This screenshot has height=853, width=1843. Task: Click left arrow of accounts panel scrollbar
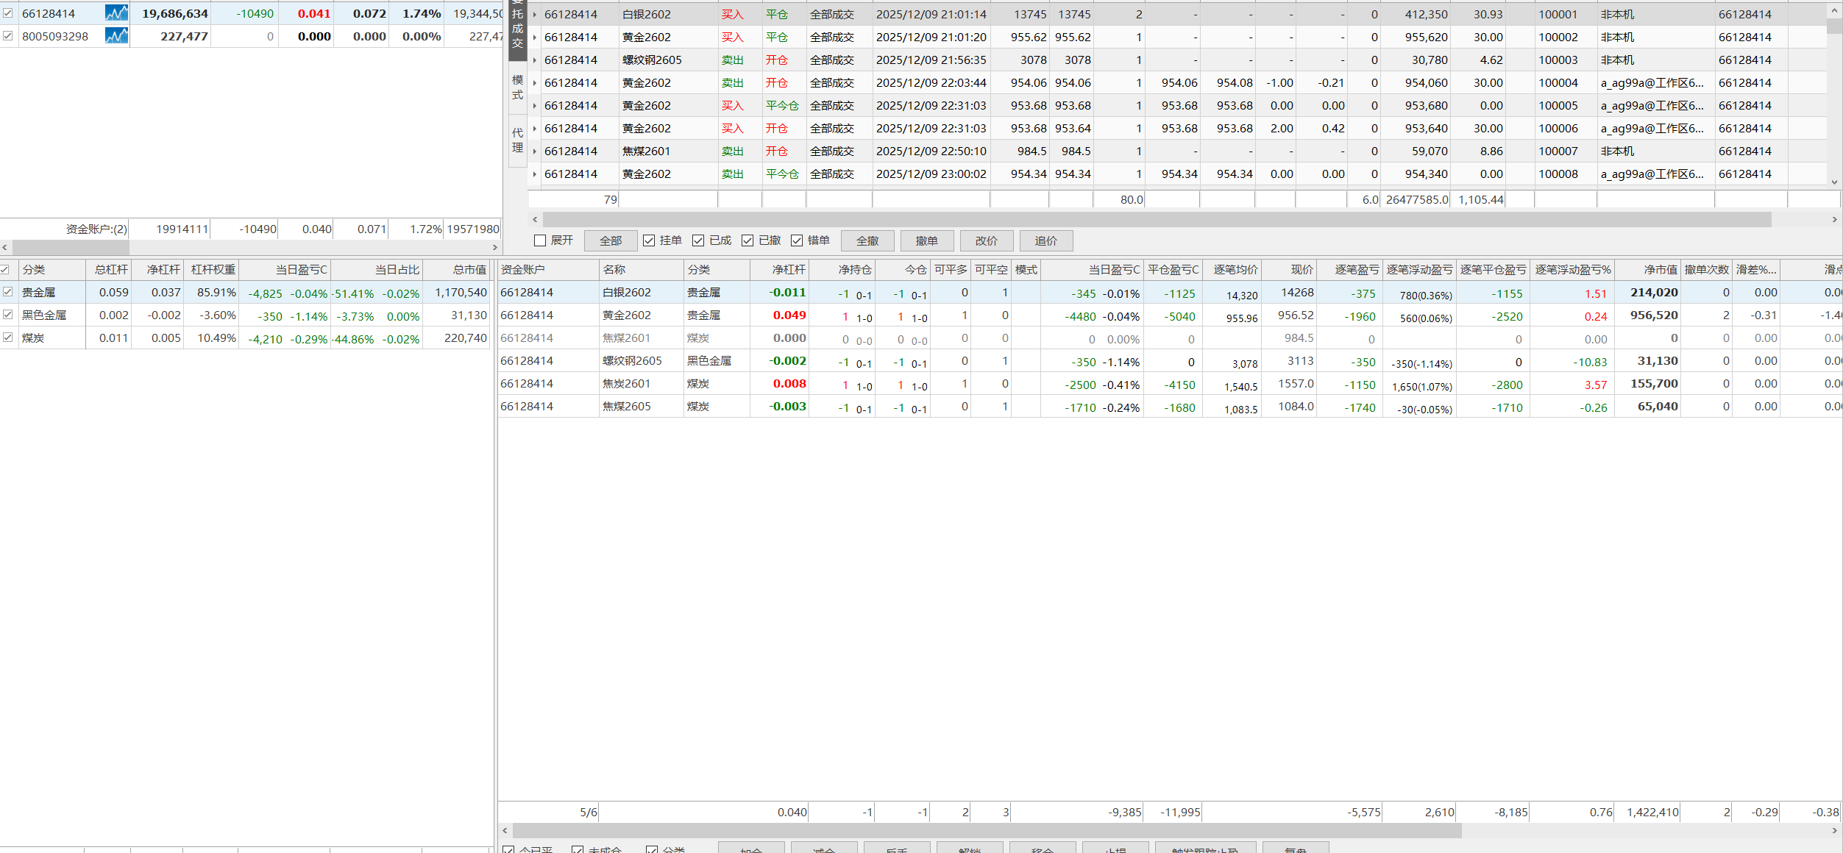[5, 248]
